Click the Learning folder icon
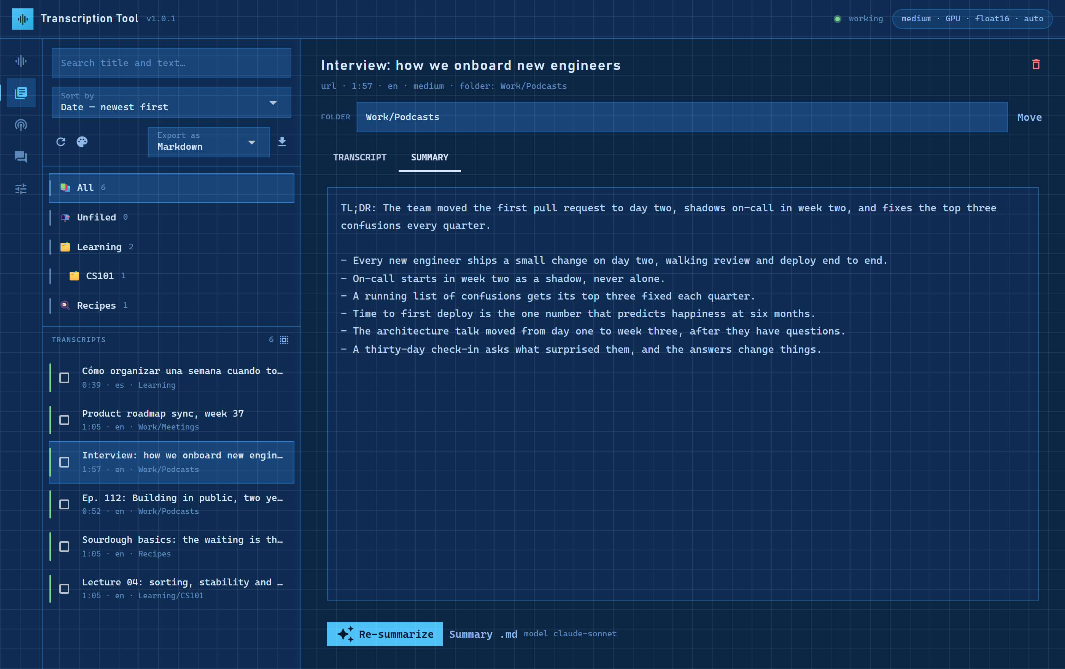This screenshot has height=669, width=1065. tap(65, 247)
